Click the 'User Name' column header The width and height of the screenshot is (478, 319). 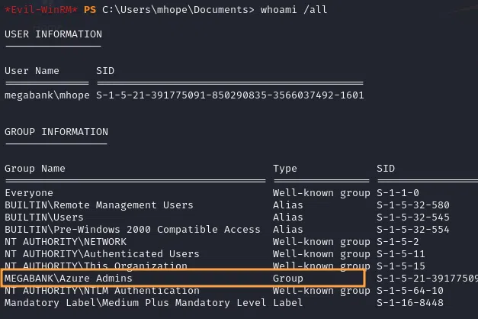(31, 71)
